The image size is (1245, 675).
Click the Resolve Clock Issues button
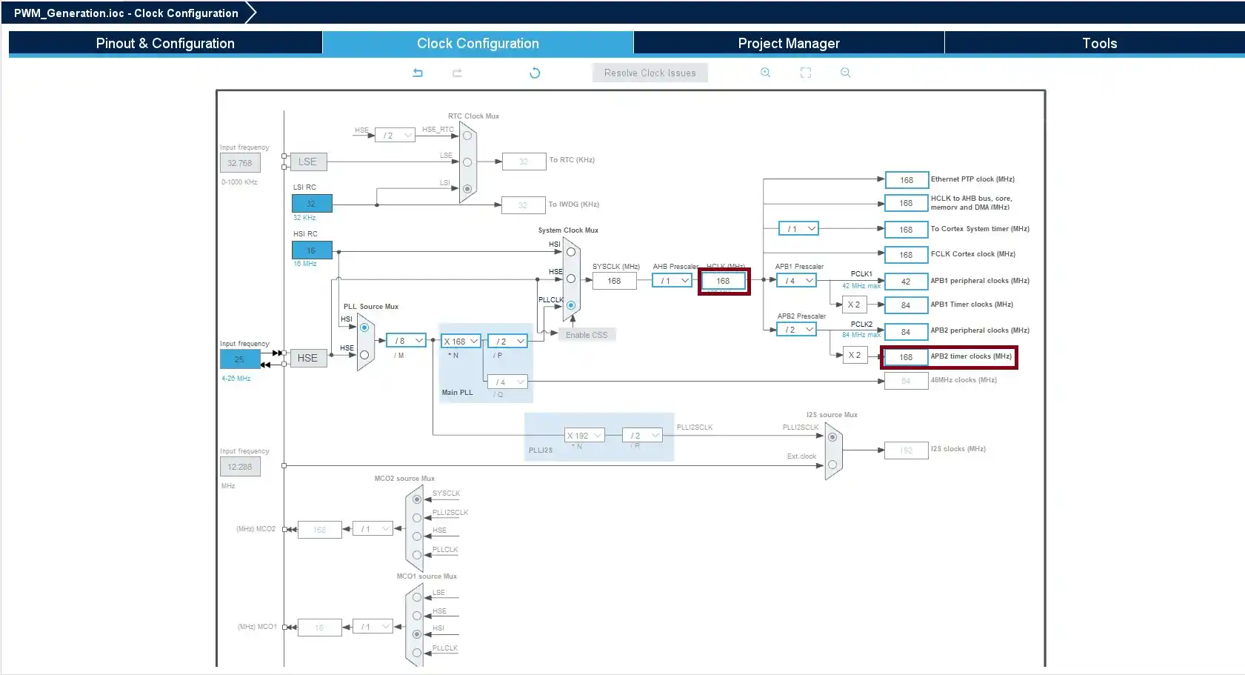coord(650,73)
